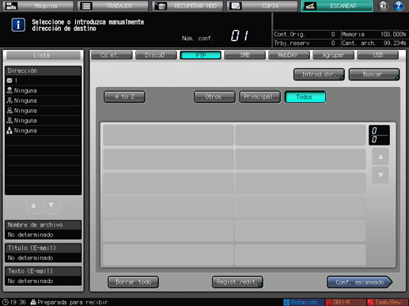Filter addresses with A to Z

(x=124, y=96)
